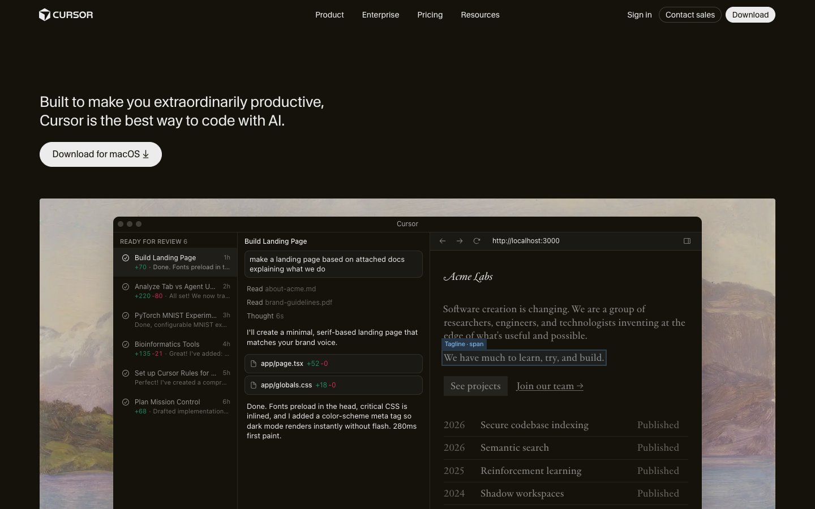Click the Download for macOS button

point(100,154)
